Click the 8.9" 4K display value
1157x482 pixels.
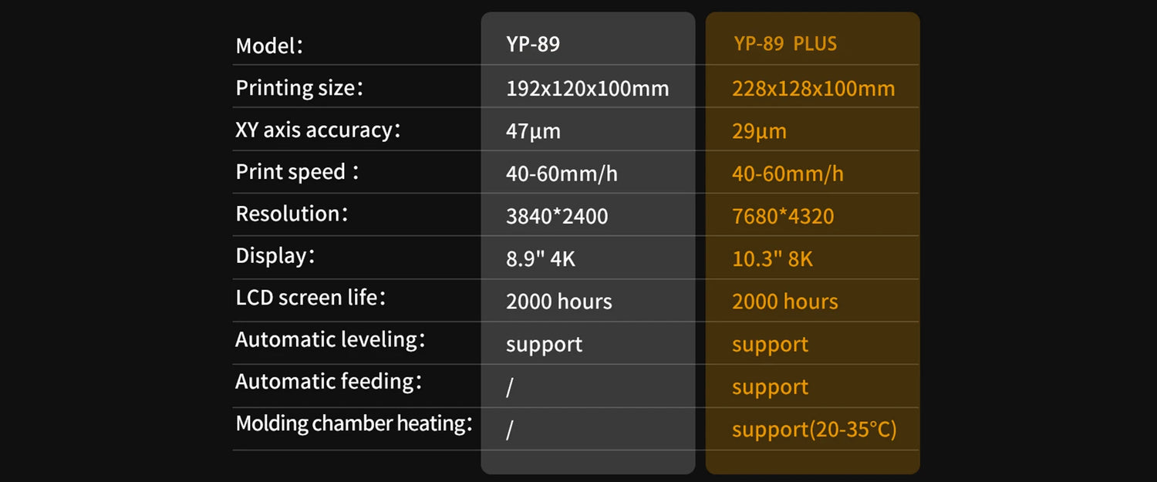[x=541, y=259]
